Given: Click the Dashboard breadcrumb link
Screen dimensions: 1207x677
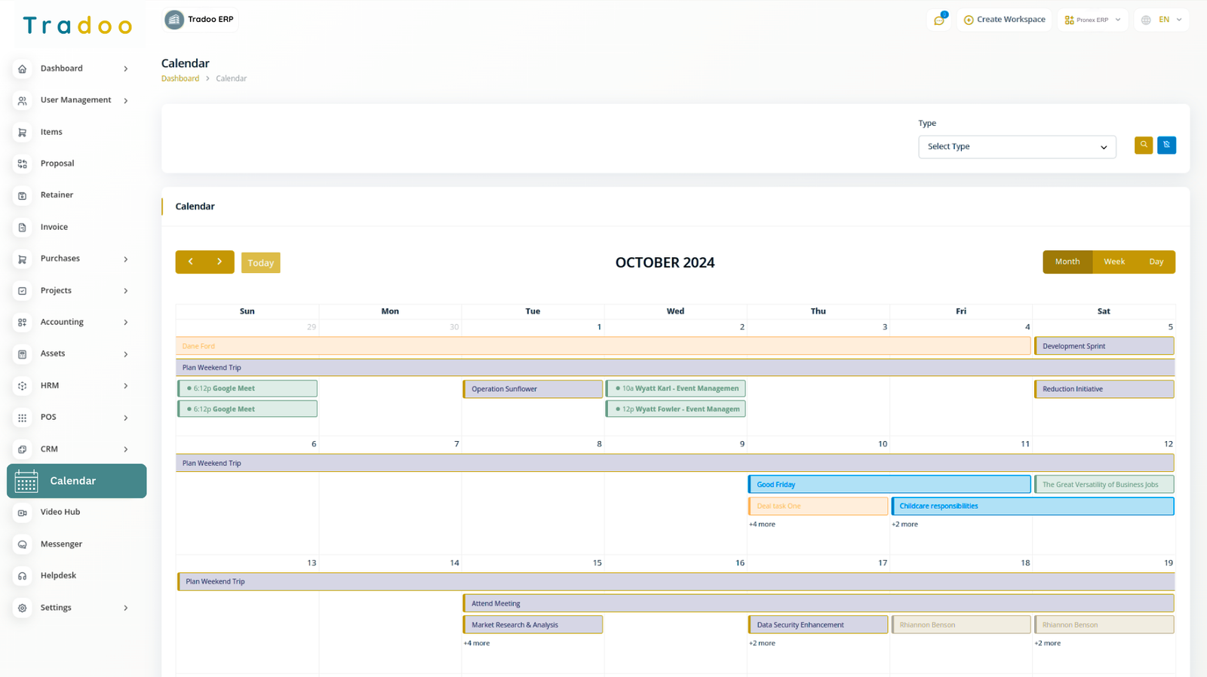Looking at the screenshot, I should (180, 78).
